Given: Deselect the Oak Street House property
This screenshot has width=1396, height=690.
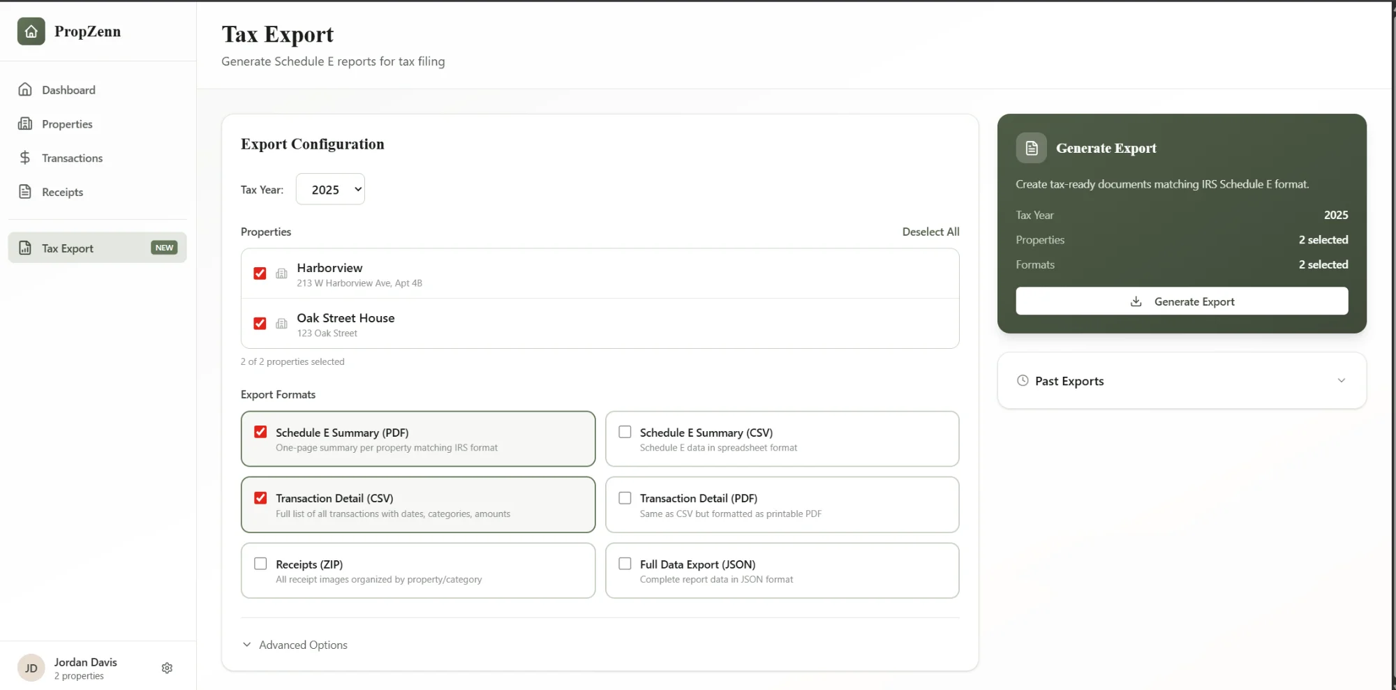Looking at the screenshot, I should (260, 323).
